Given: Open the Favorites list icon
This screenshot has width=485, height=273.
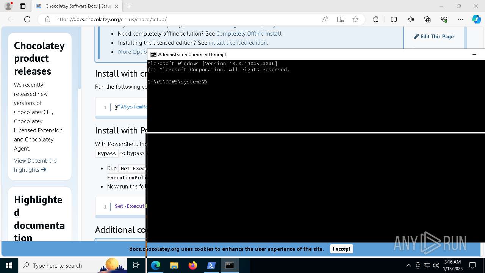Looking at the screenshot, I should tap(411, 19).
